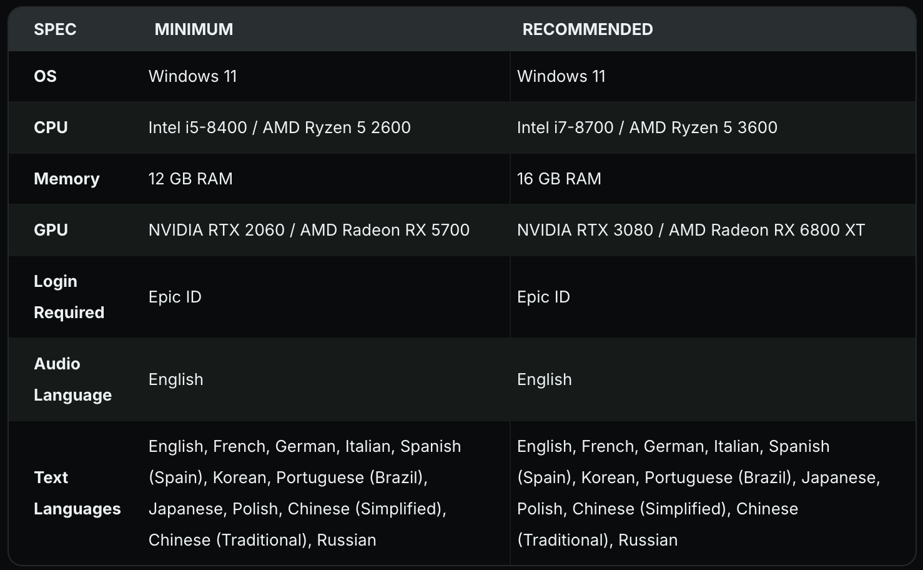Click the NVIDIA RTX 2060 minimum GPU cell
Screen dimensions: 923x570
[x=308, y=230]
